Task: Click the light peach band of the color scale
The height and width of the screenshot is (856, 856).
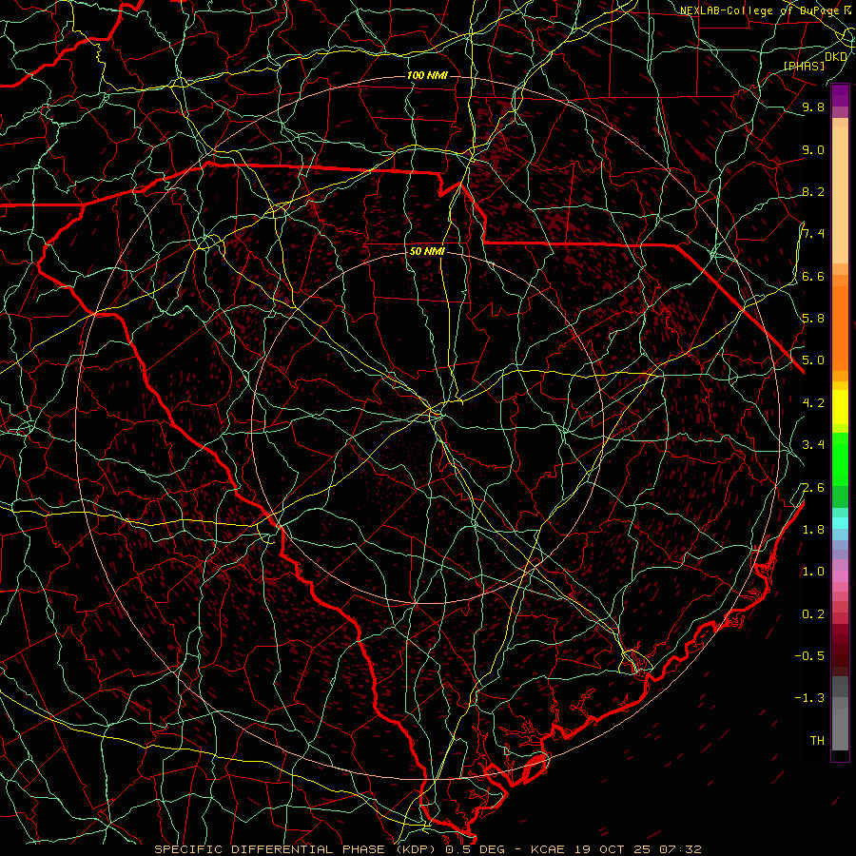Action: pyautogui.click(x=840, y=197)
